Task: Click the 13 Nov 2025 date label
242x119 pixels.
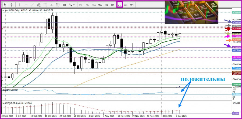Action: (124, 116)
